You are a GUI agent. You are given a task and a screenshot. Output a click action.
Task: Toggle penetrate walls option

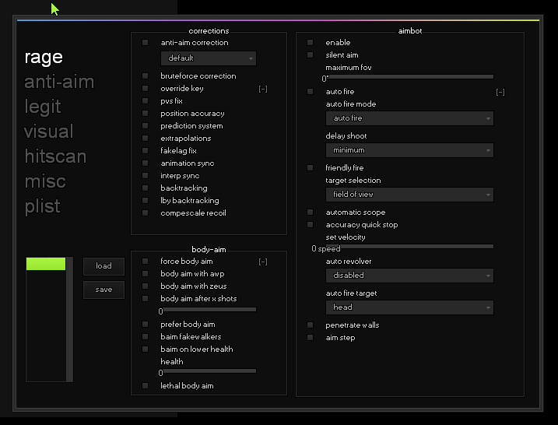click(x=311, y=325)
